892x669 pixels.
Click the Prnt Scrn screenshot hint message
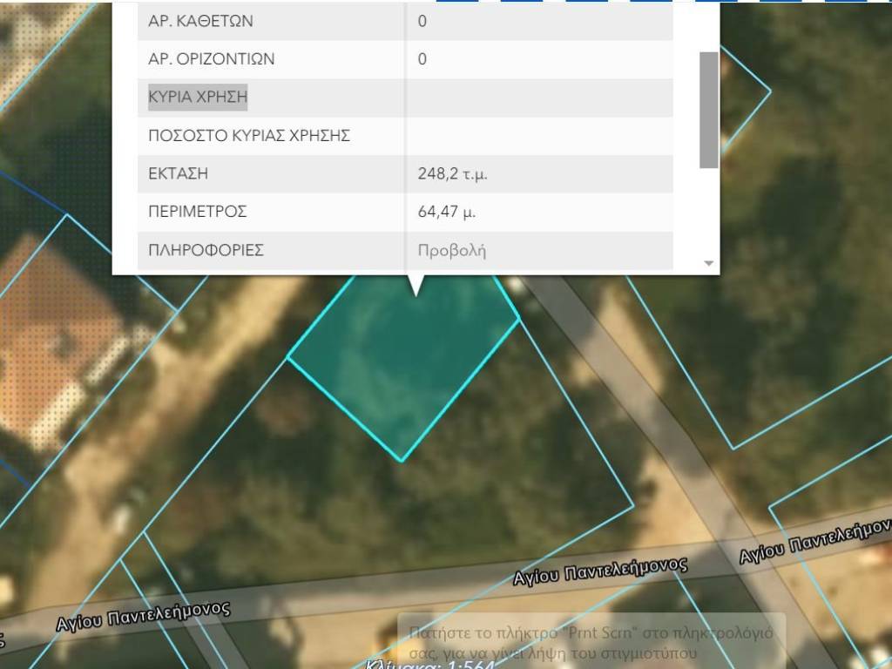pos(591,643)
